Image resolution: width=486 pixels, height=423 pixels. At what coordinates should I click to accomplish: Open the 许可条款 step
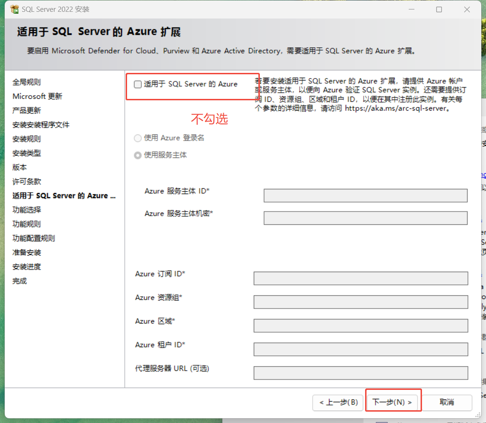(26, 181)
